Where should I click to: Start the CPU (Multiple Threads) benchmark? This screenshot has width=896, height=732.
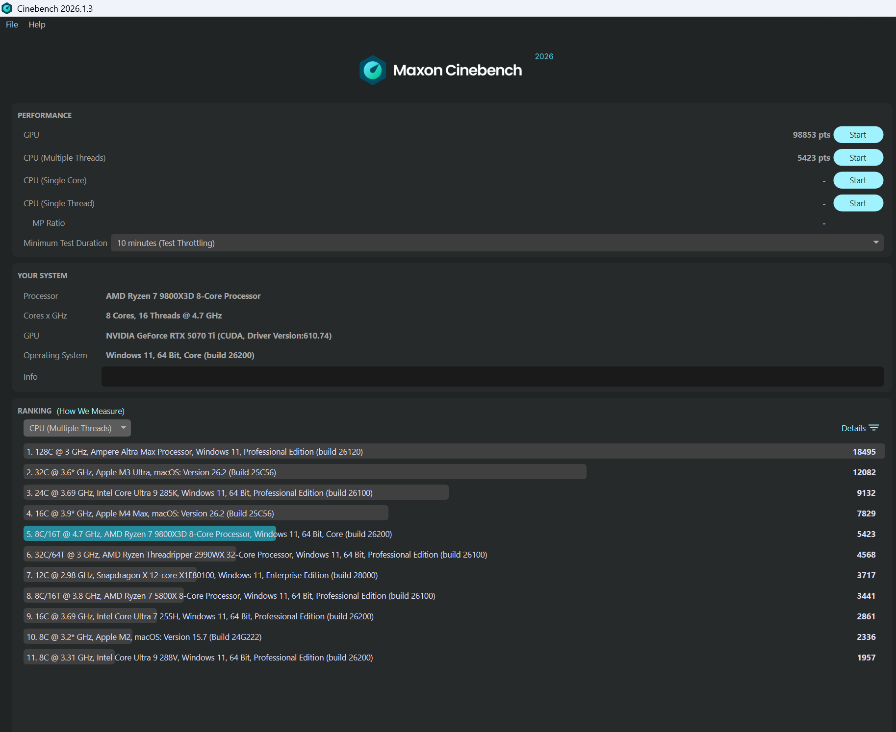[x=858, y=158]
